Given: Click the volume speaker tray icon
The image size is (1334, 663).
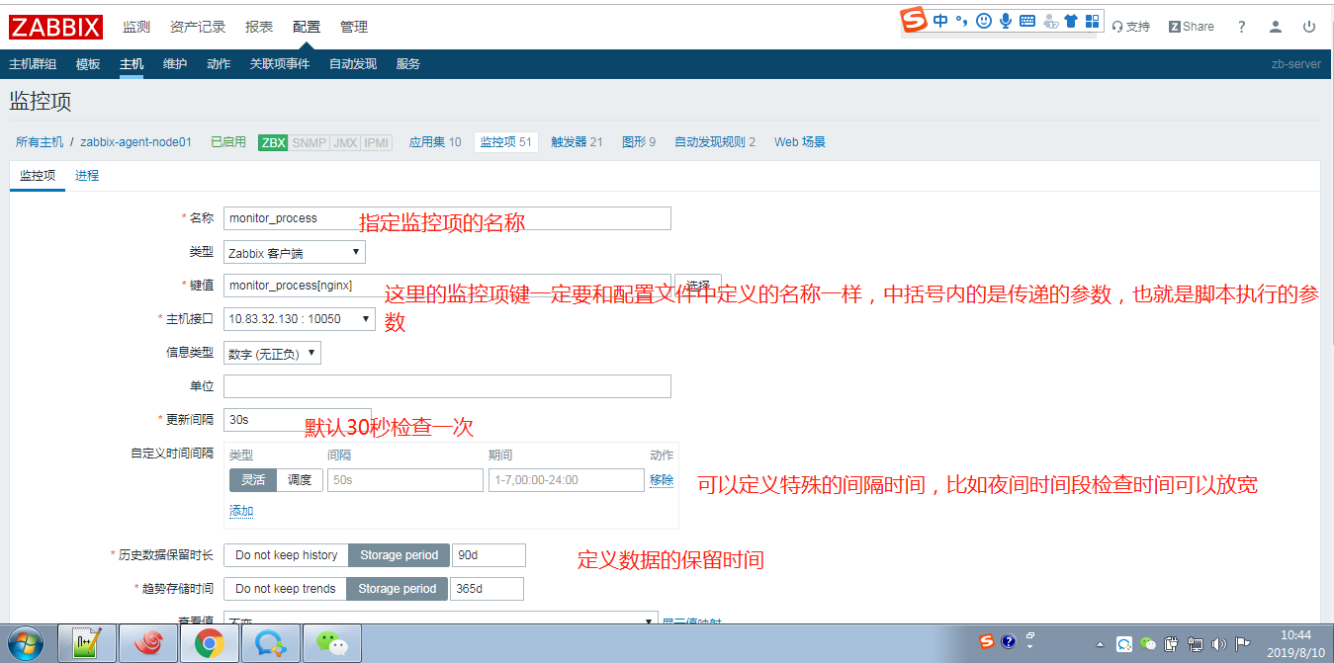Looking at the screenshot, I should click(1218, 644).
